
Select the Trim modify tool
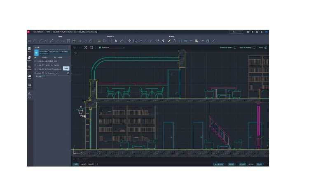pyautogui.click(x=163, y=41)
